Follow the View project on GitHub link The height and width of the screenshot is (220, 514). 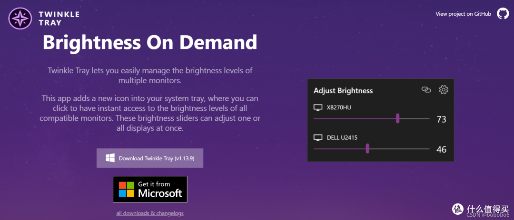(463, 14)
